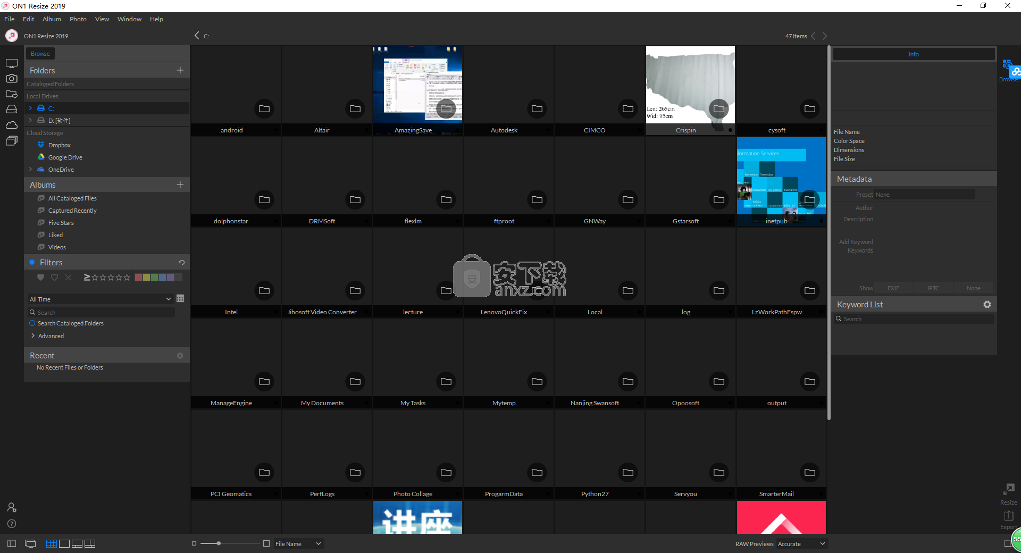Open the Resize module icon on right
1021x553 pixels.
(1008, 493)
